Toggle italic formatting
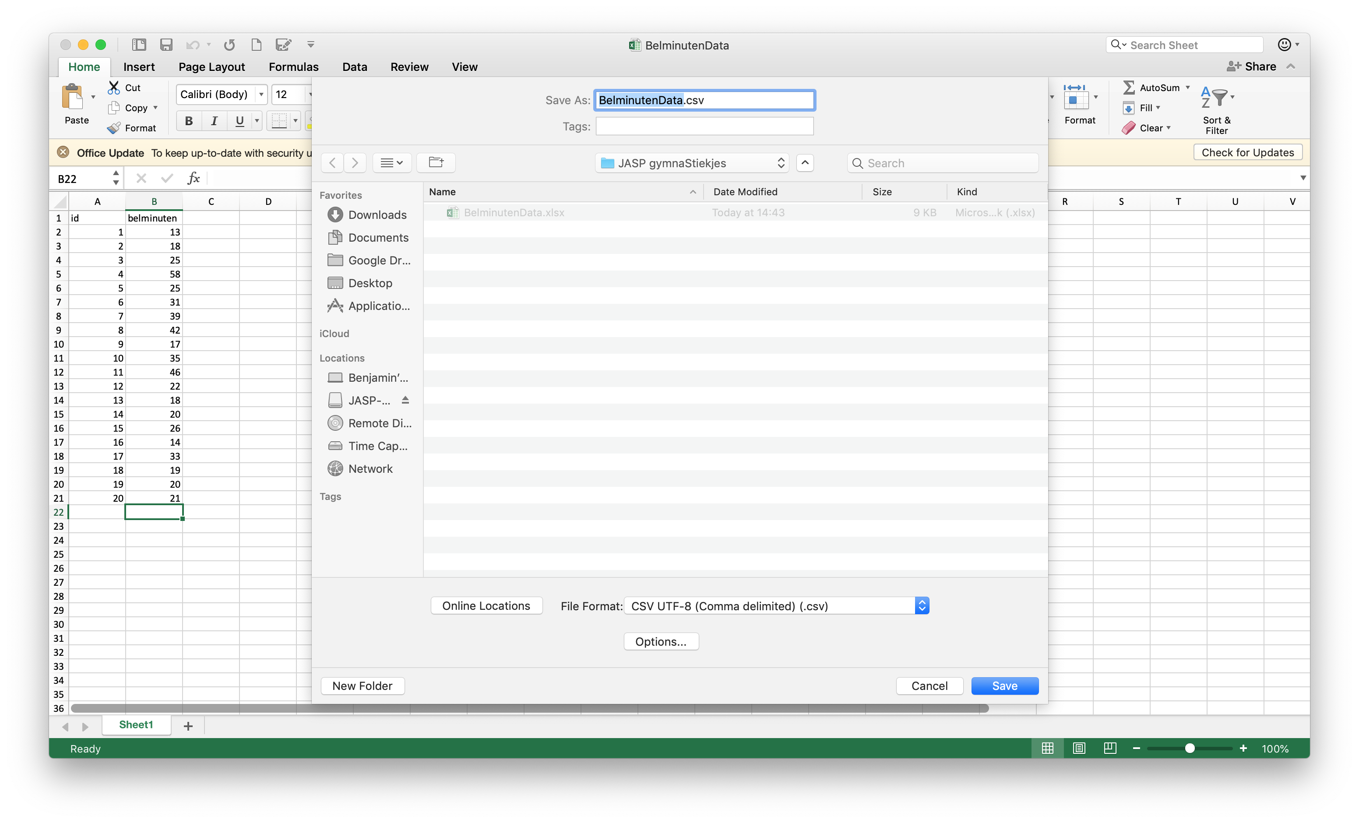 (x=214, y=121)
